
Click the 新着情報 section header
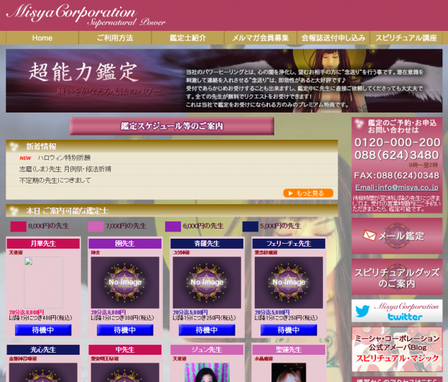(172, 146)
